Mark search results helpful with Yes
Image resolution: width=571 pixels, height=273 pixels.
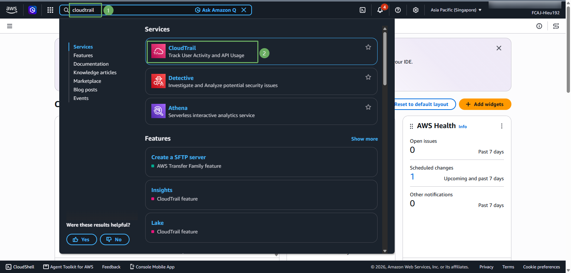[x=82, y=239]
